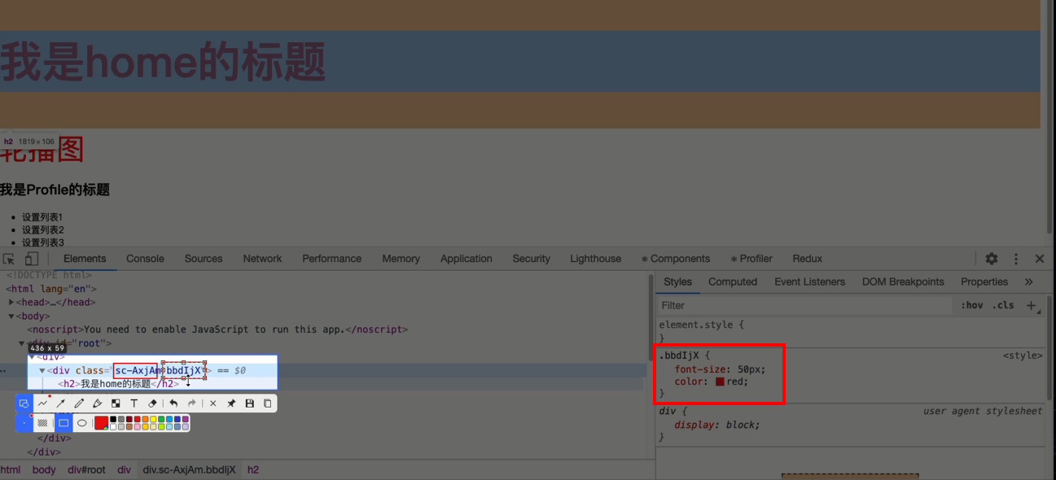
Task: Click the Styles filter input
Action: 804,305
